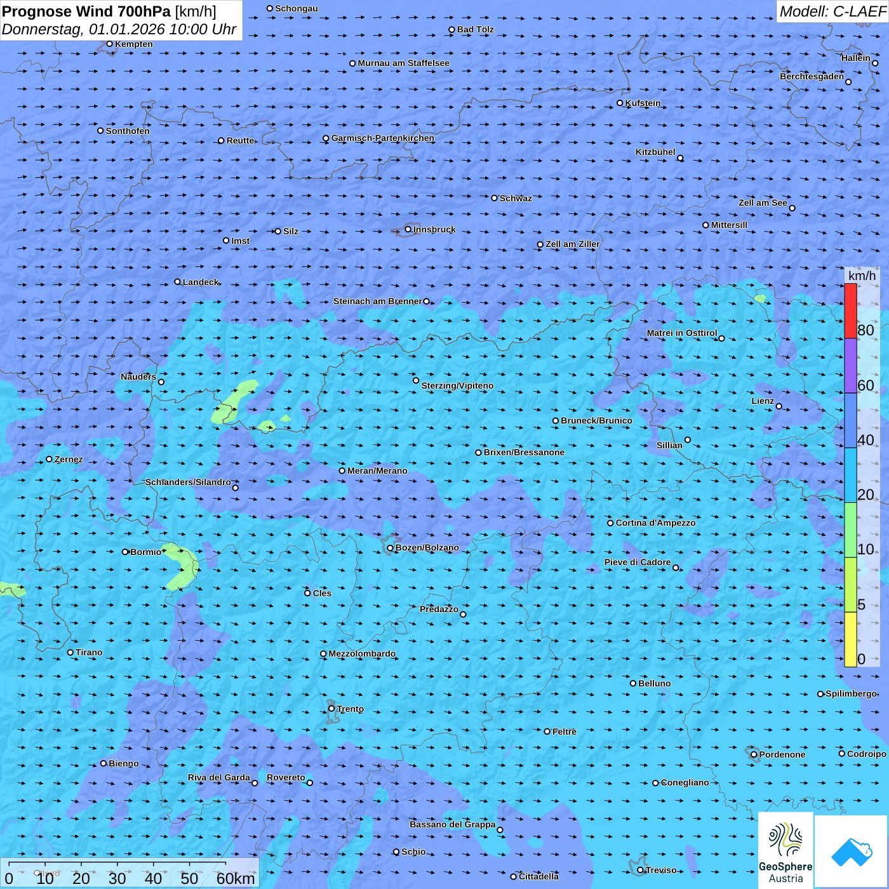Screen dimensions: 889x889
Task: Click the 'Reutte' label
Action: (241, 140)
